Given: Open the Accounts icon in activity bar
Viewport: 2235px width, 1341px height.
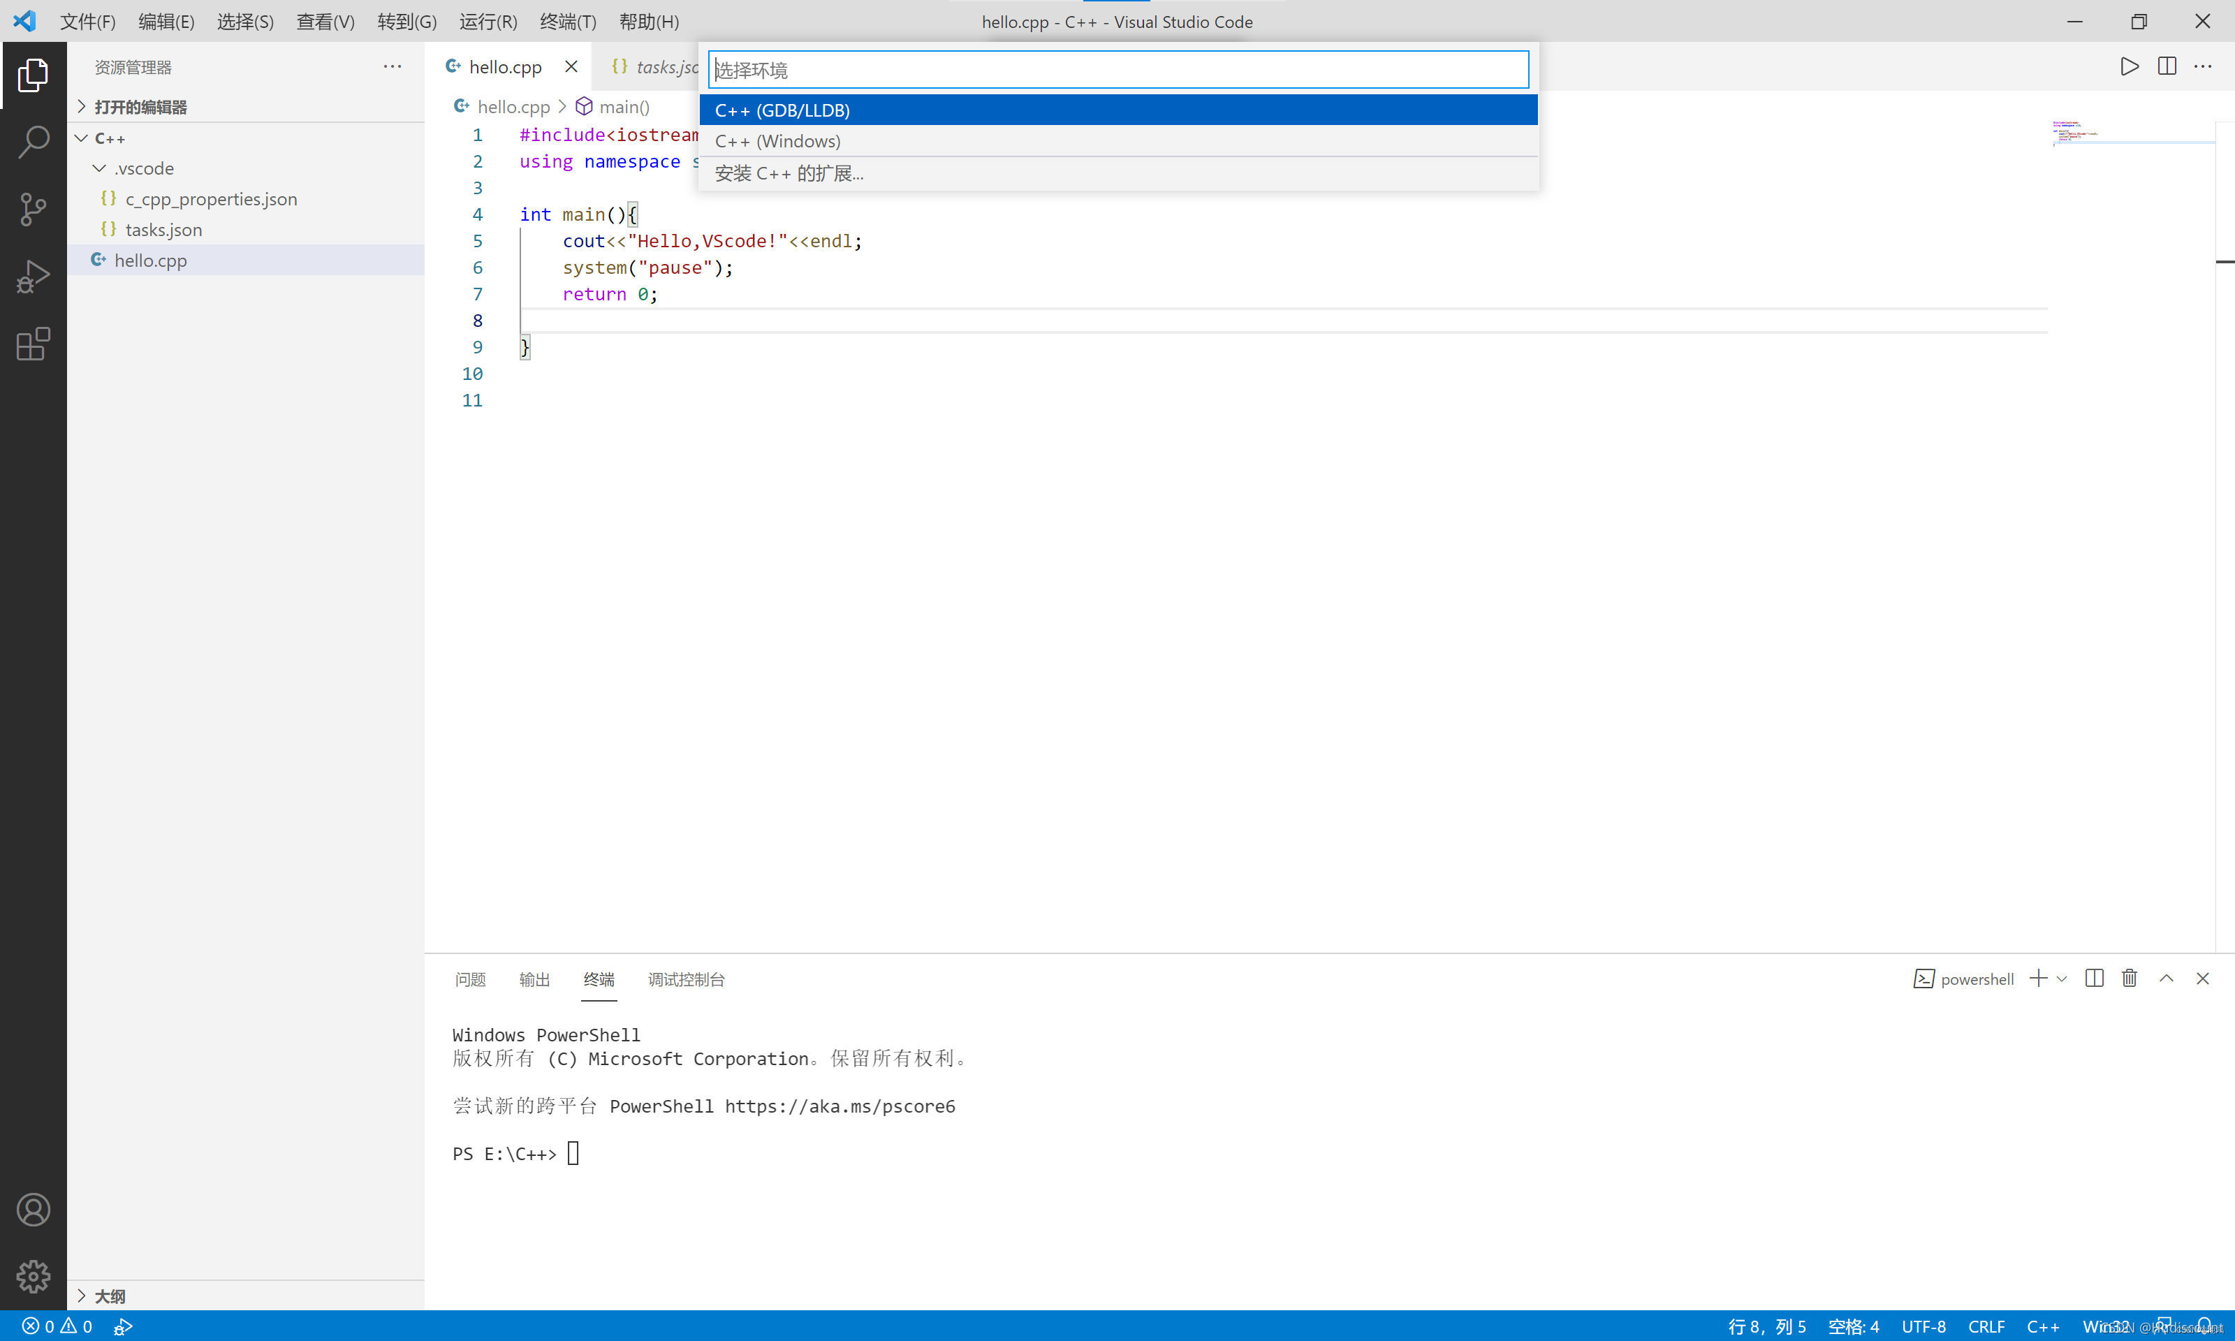Looking at the screenshot, I should coord(34,1209).
